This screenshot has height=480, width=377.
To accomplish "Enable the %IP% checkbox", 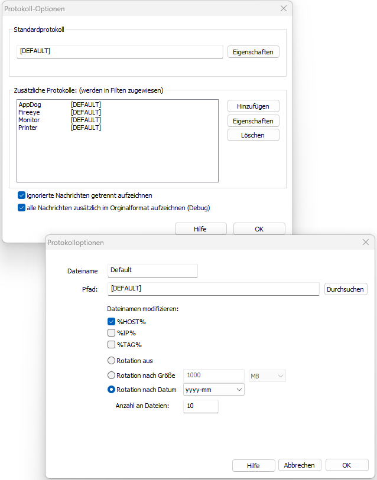I will 111,333.
